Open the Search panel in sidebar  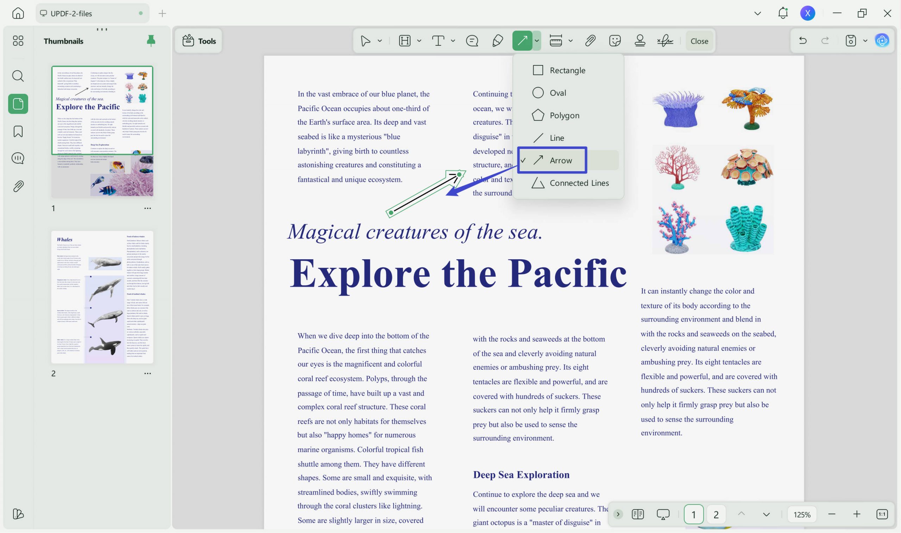pyautogui.click(x=18, y=76)
